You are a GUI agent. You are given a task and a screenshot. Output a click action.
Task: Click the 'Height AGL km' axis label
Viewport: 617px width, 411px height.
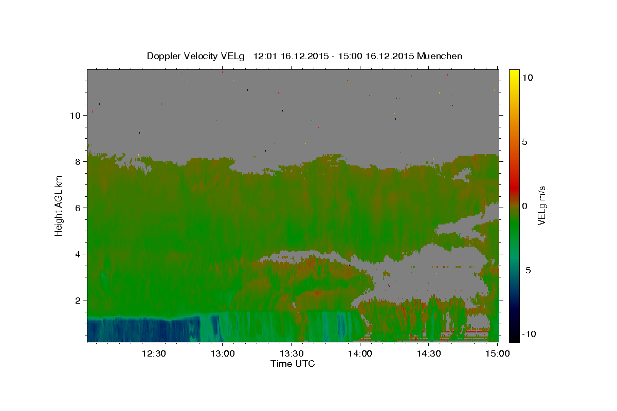click(x=59, y=206)
